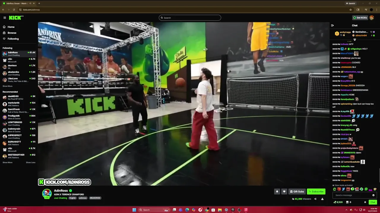380x213 pixels.
Task: Open Prodigyddk recommended channel
Action: pos(19,117)
